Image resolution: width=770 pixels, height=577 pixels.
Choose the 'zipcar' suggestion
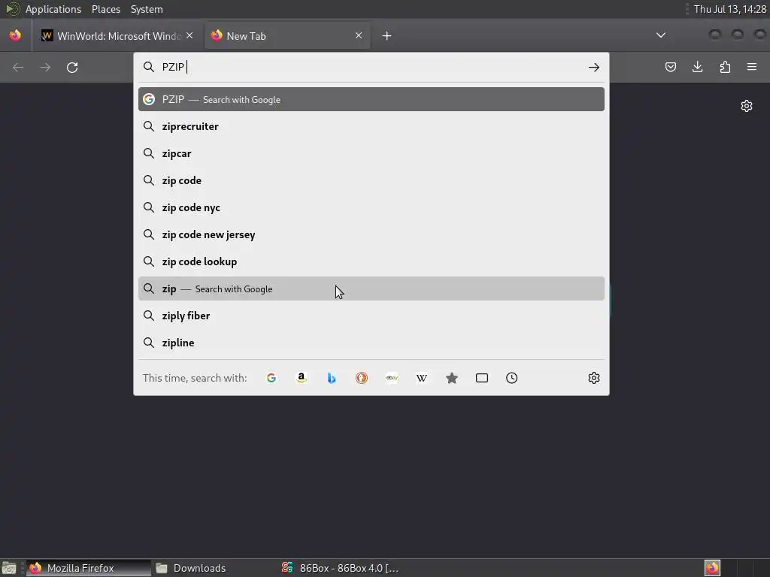371,153
